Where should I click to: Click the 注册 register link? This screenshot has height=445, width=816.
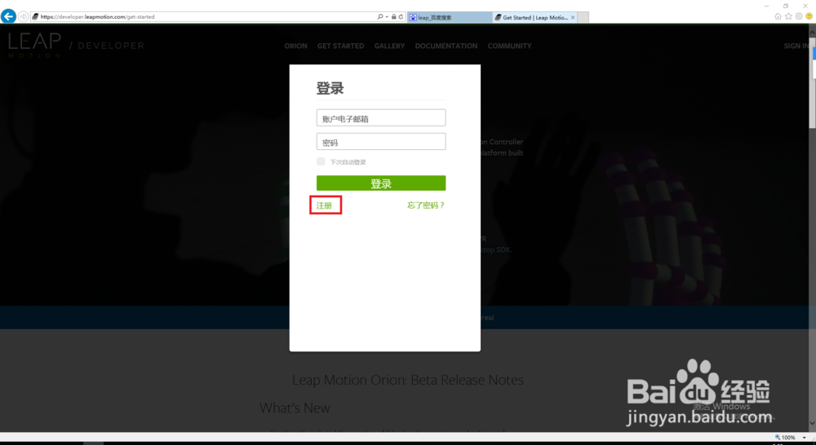click(324, 205)
